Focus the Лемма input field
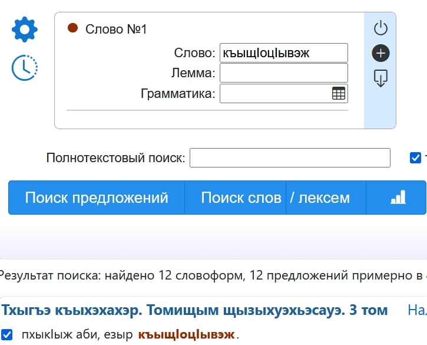 click(x=283, y=73)
